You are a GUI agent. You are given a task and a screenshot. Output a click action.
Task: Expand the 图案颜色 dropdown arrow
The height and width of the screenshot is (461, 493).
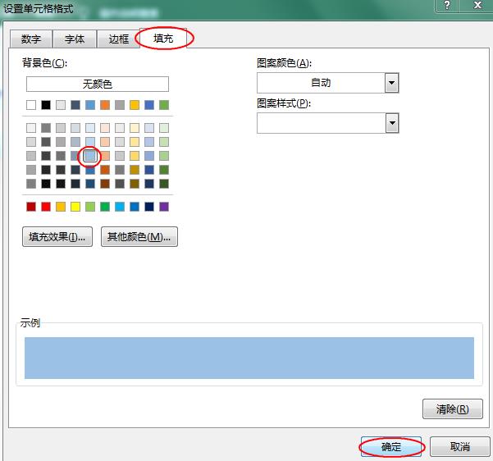point(391,83)
